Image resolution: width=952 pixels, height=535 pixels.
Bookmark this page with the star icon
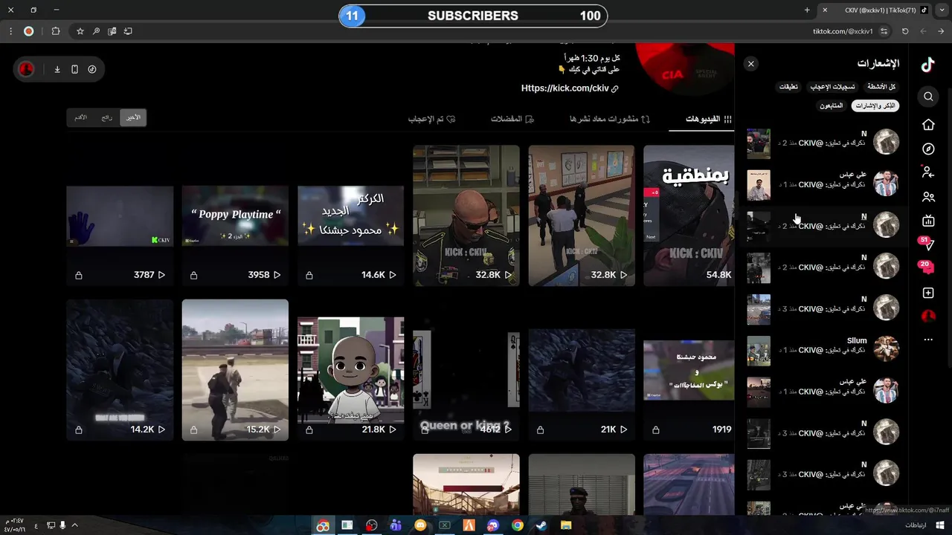point(80,31)
